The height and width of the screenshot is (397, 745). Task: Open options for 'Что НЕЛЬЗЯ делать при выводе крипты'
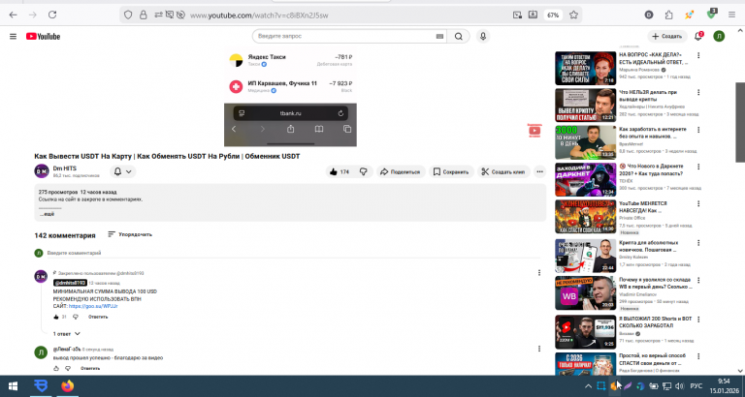coord(698,93)
